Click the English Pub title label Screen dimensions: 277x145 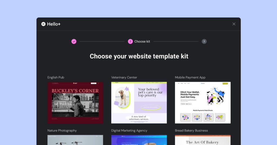coord(56,77)
